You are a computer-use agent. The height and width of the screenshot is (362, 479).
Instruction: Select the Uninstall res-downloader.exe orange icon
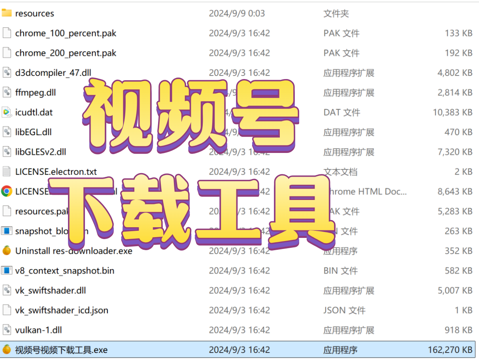[7, 251]
